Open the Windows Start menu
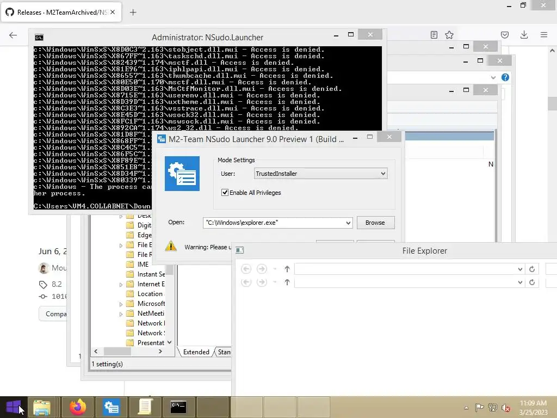This screenshot has height=418, width=557. tap(14, 407)
